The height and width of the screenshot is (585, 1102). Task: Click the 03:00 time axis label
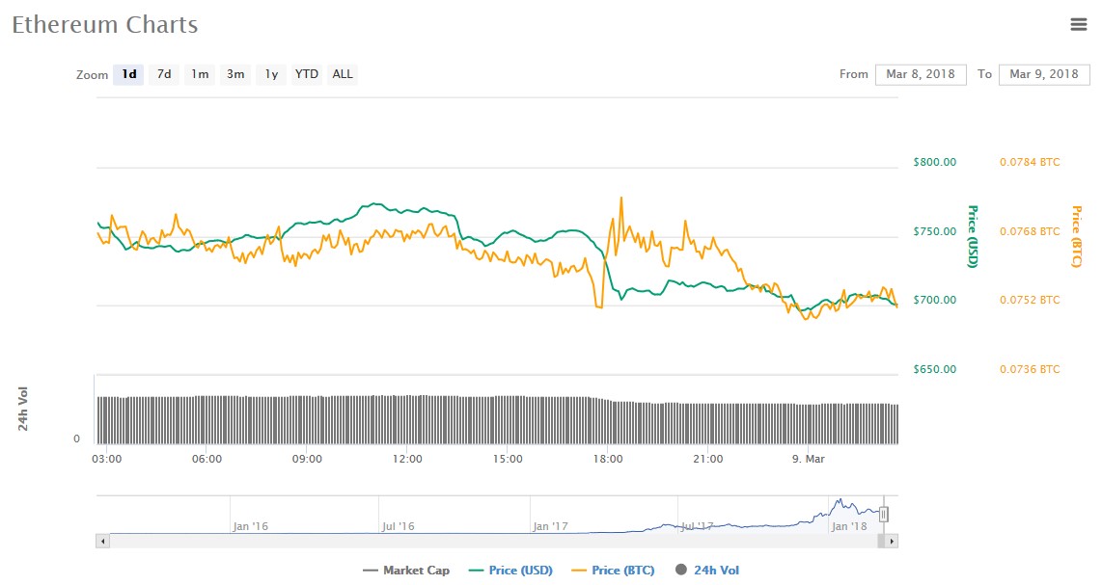pos(107,459)
